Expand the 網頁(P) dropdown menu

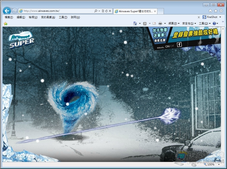[x=174, y=23]
